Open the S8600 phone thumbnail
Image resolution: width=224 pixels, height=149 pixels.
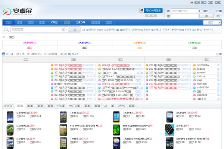click(x=10, y=117)
